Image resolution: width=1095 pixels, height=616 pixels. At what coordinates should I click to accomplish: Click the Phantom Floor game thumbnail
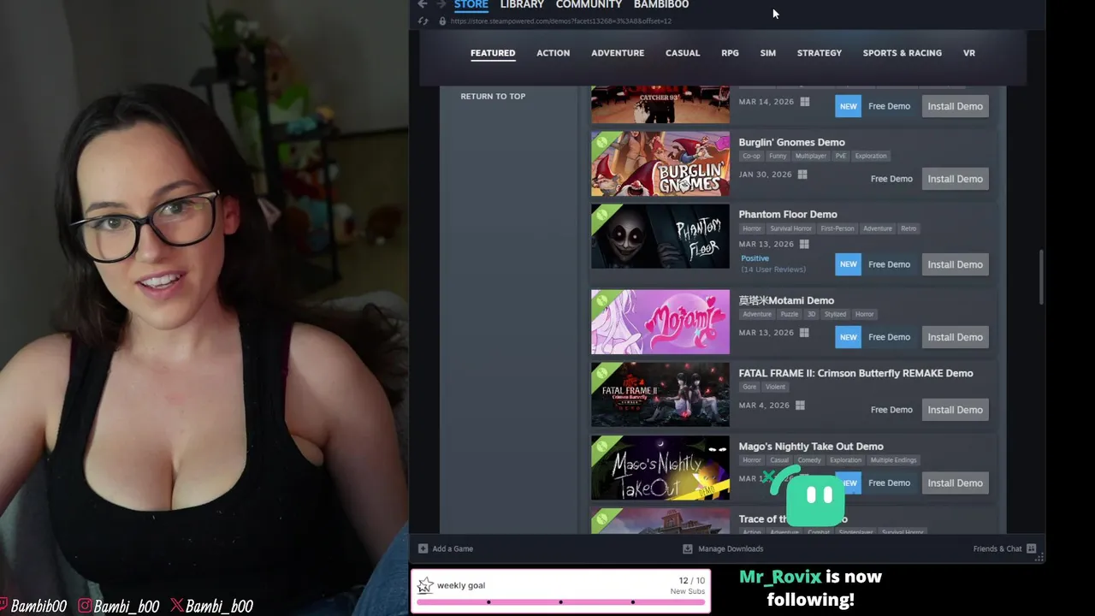(x=660, y=236)
